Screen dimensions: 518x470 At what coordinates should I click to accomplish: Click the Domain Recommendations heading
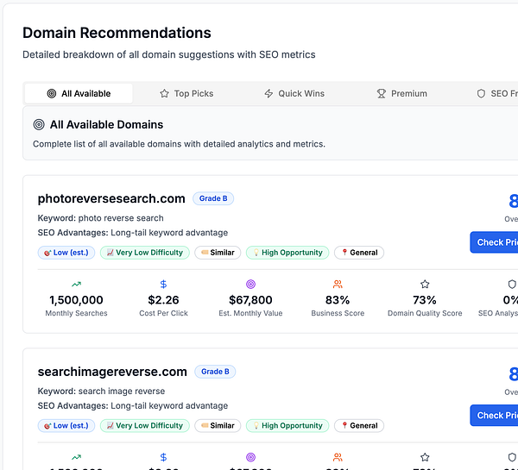(x=117, y=33)
